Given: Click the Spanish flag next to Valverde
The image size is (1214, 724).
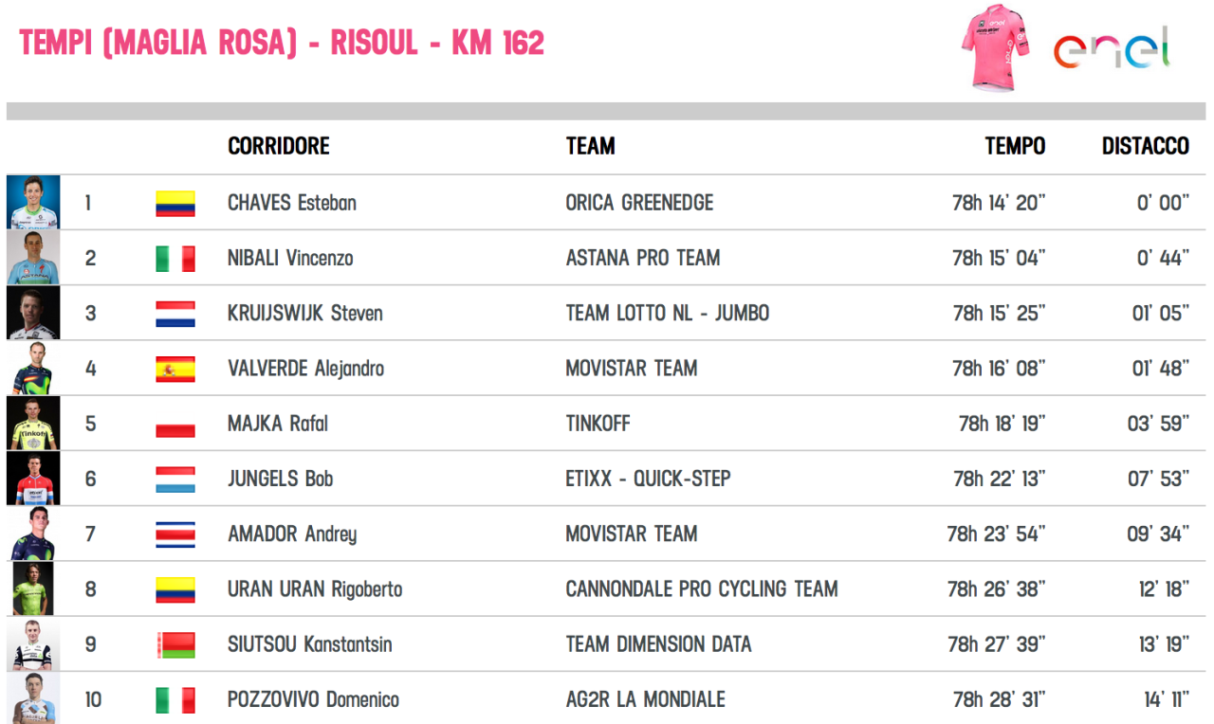Looking at the screenshot, I should pos(175,369).
